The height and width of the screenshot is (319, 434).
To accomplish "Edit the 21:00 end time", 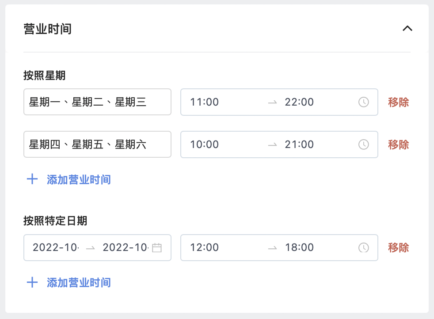I will pos(299,144).
